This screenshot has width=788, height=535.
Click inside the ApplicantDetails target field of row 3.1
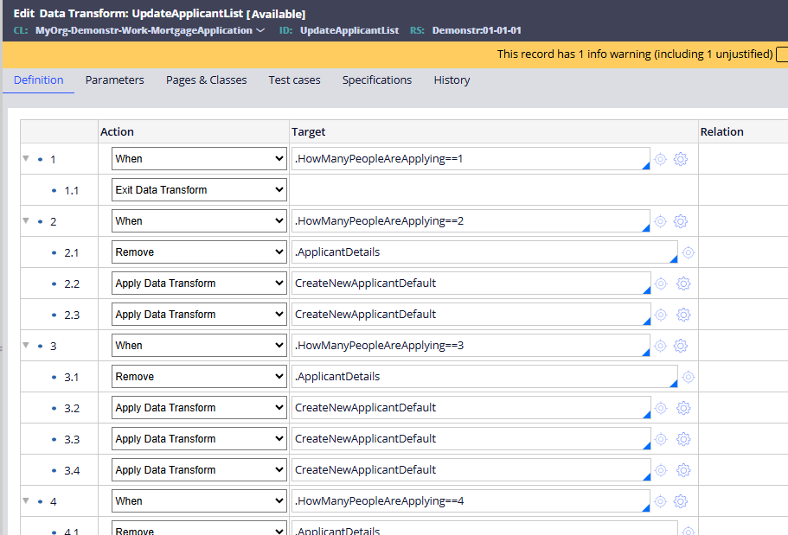pyautogui.click(x=476, y=376)
